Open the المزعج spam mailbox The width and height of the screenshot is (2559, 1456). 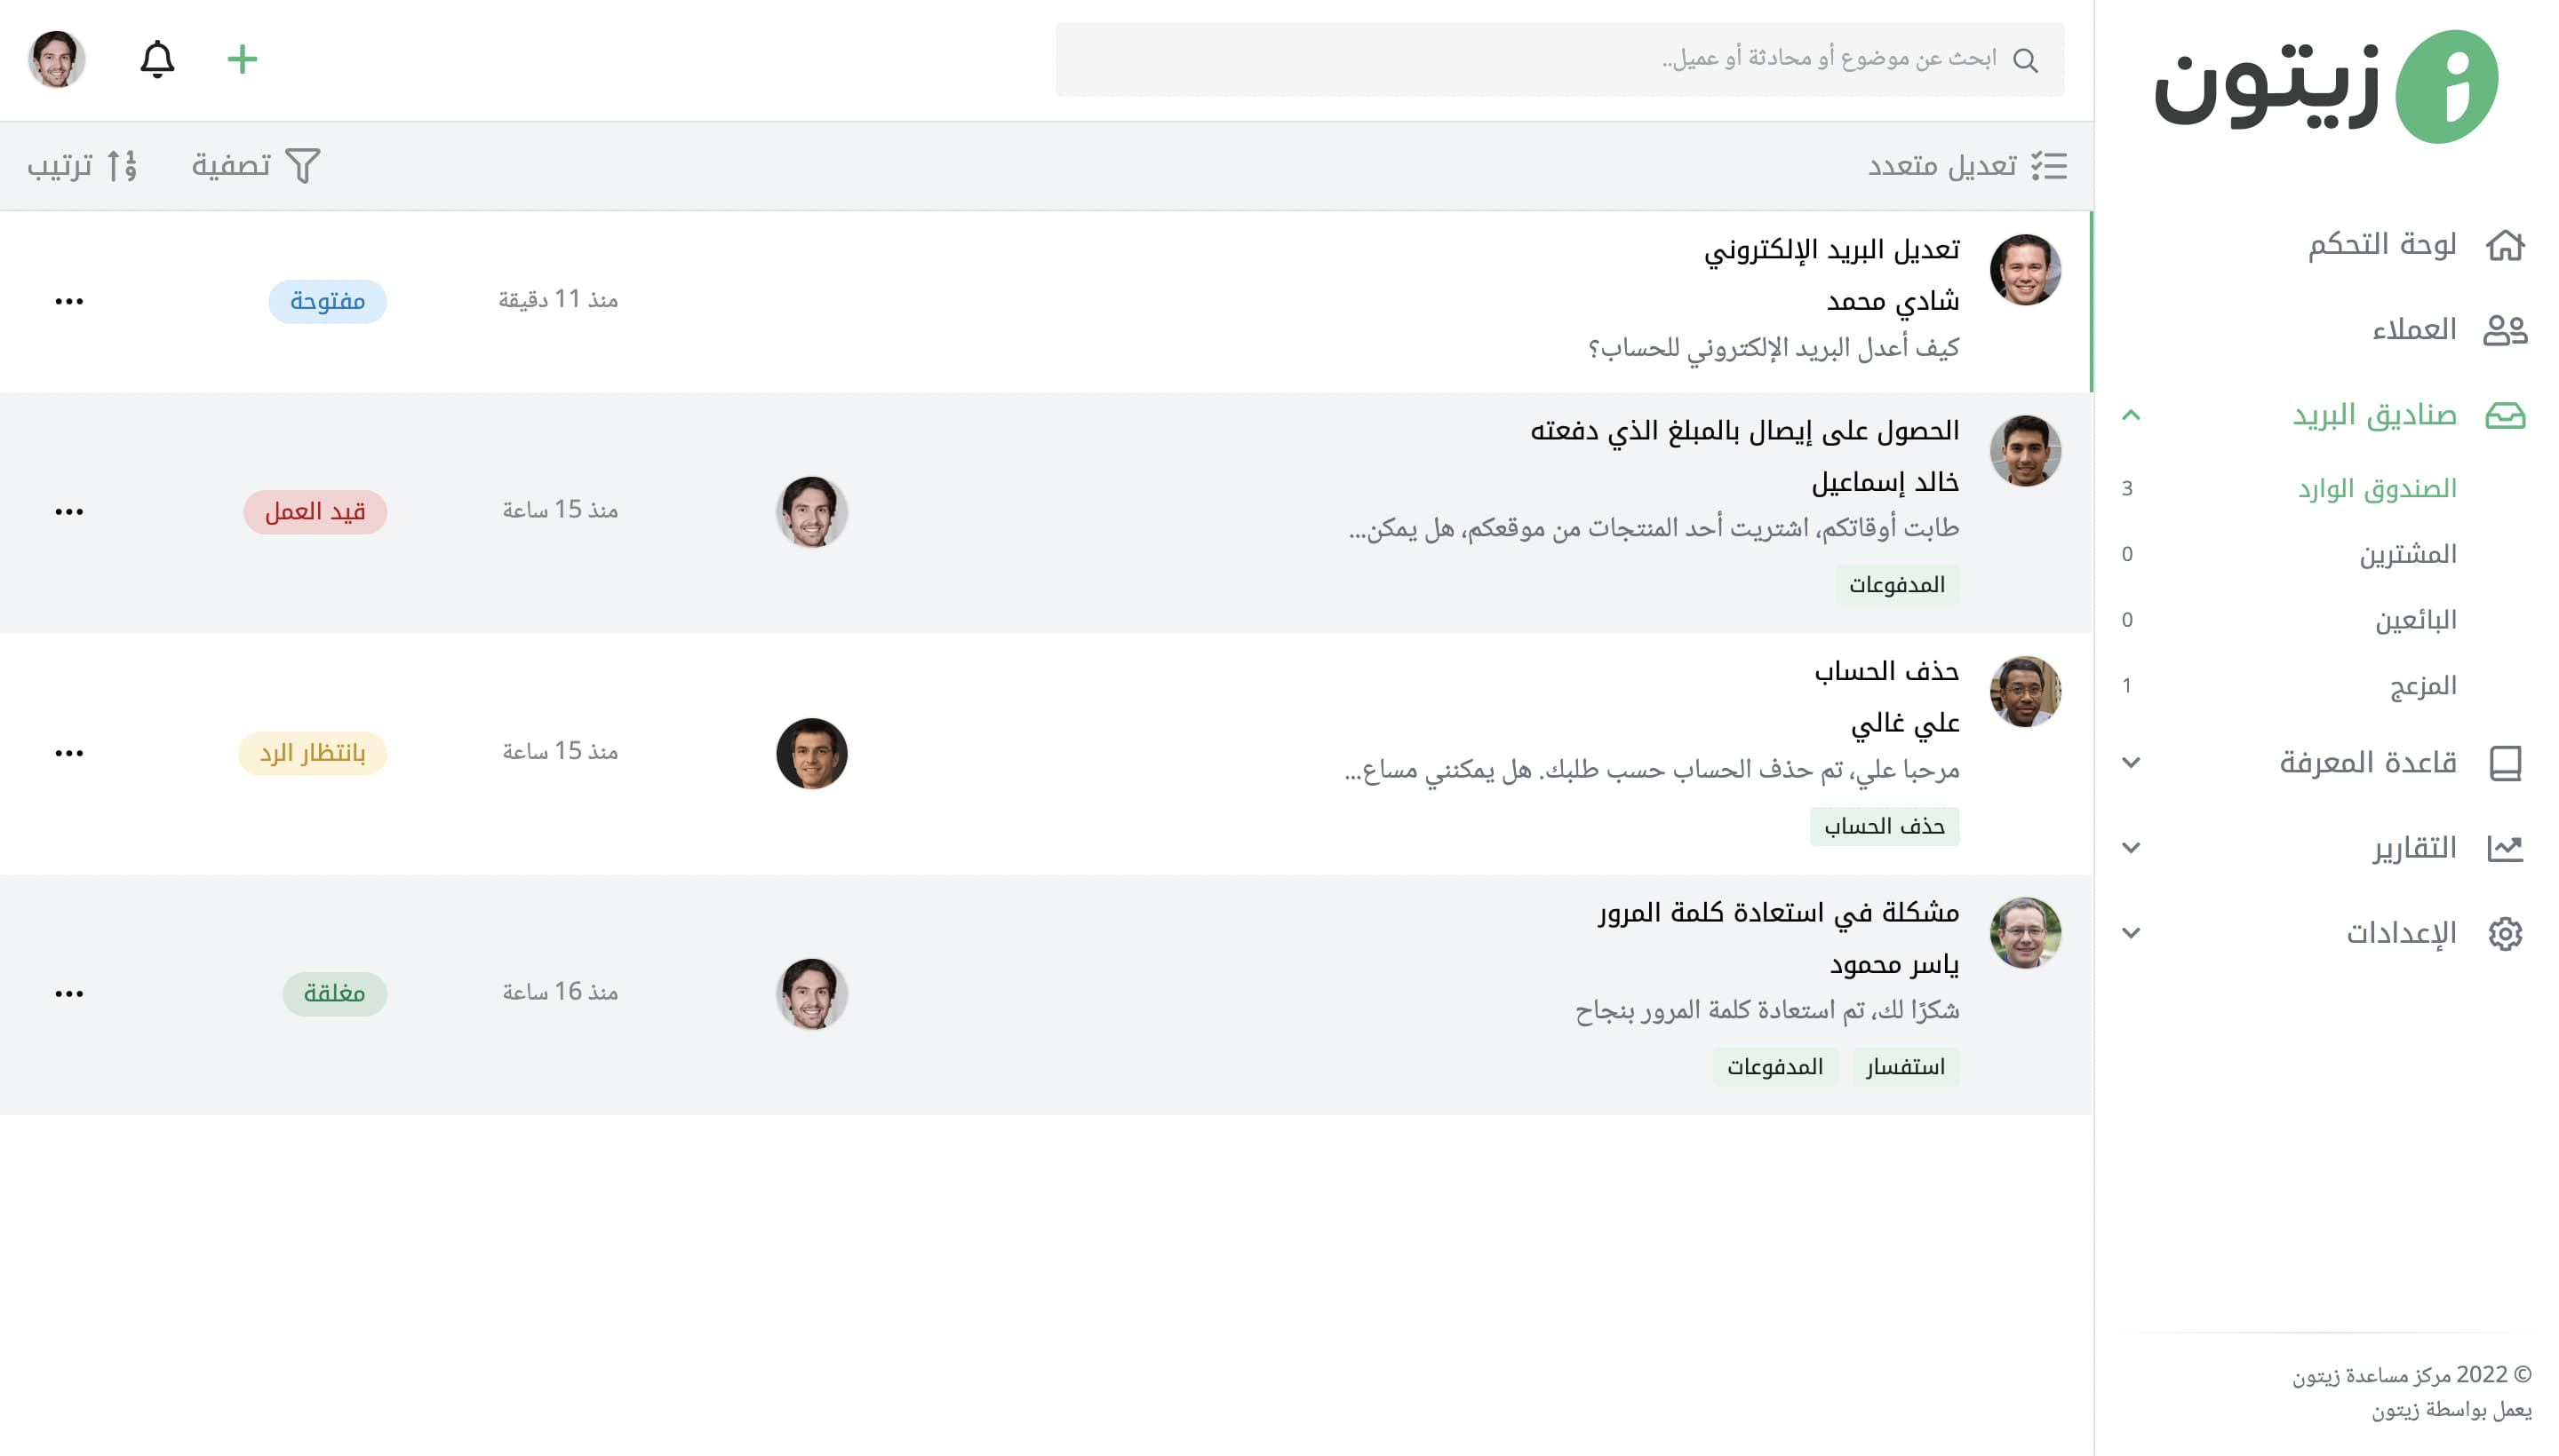coord(2422,686)
